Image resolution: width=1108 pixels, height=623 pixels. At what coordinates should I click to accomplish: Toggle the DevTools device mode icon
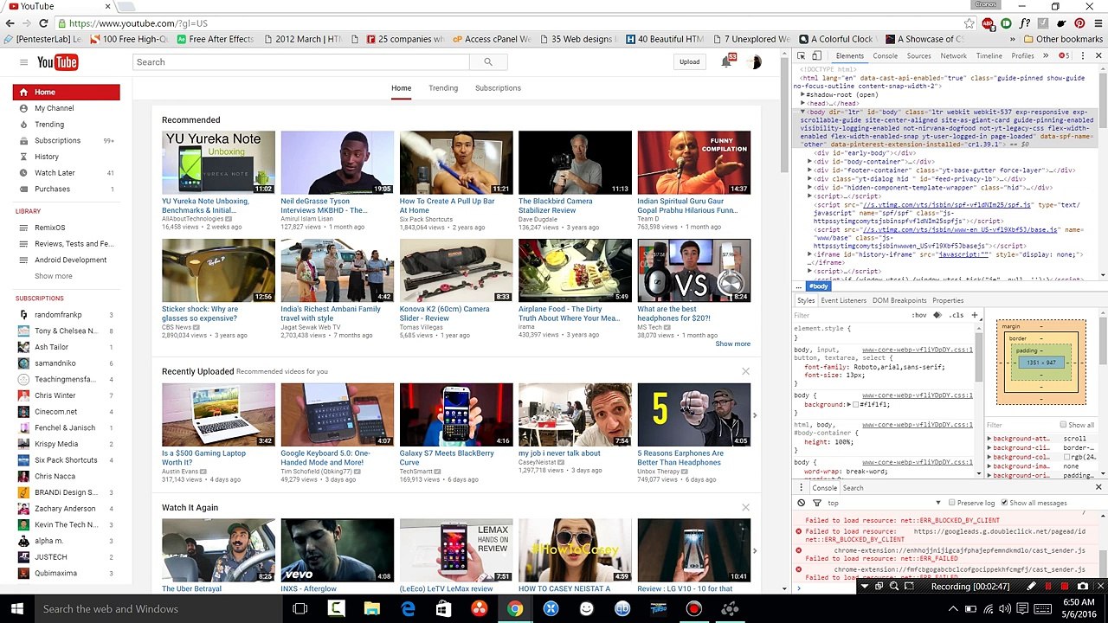(x=816, y=56)
